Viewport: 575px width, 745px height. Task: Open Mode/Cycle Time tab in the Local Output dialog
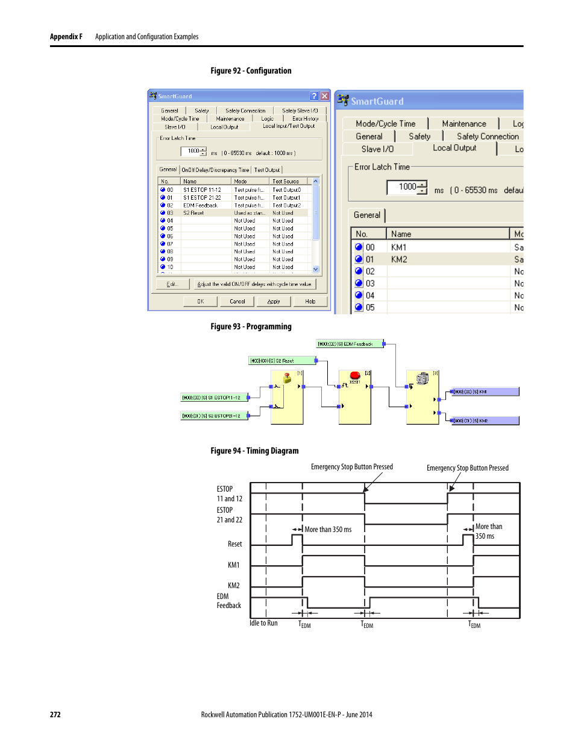(385, 124)
